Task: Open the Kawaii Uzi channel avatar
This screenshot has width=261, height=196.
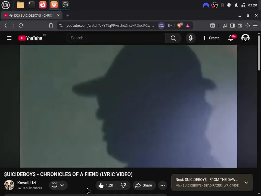Action: click(9, 185)
